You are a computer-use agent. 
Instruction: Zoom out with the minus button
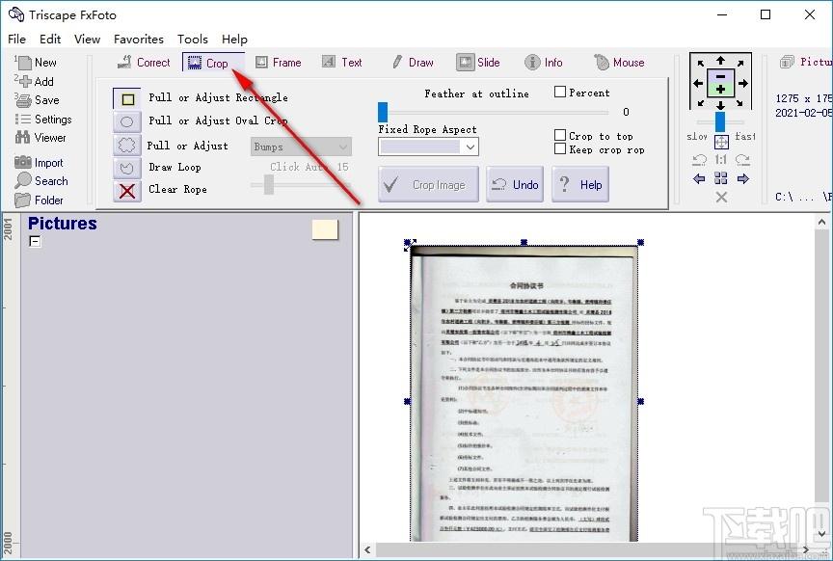720,76
